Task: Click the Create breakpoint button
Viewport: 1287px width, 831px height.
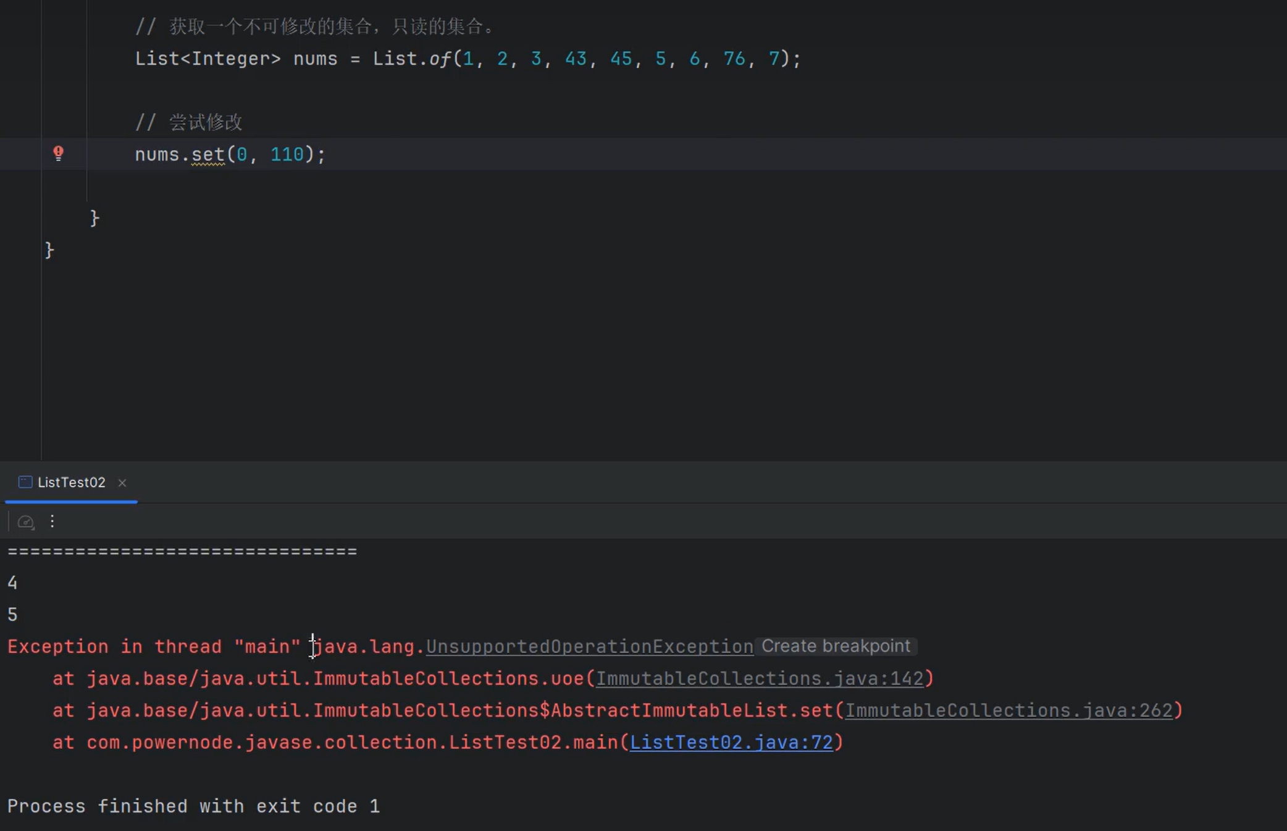Action: click(835, 646)
